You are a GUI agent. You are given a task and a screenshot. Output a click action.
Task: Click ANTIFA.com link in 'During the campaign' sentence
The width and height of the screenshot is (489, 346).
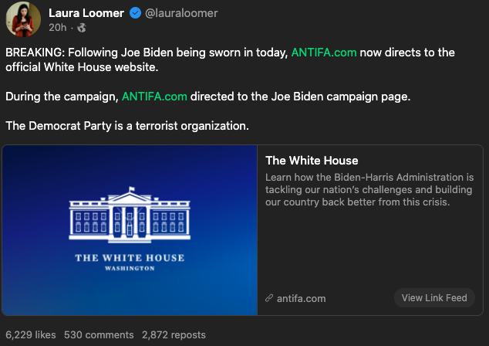pyautogui.click(x=154, y=97)
